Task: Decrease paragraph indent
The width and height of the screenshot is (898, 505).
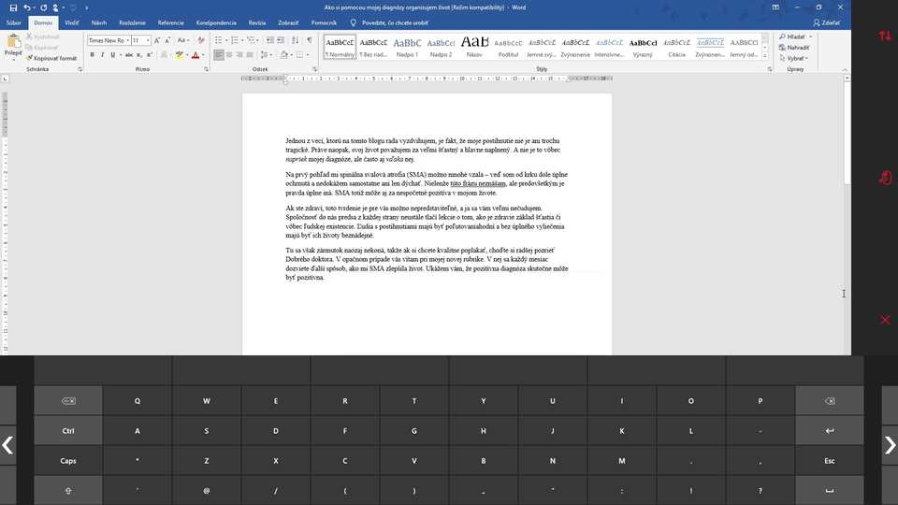Action: click(269, 40)
